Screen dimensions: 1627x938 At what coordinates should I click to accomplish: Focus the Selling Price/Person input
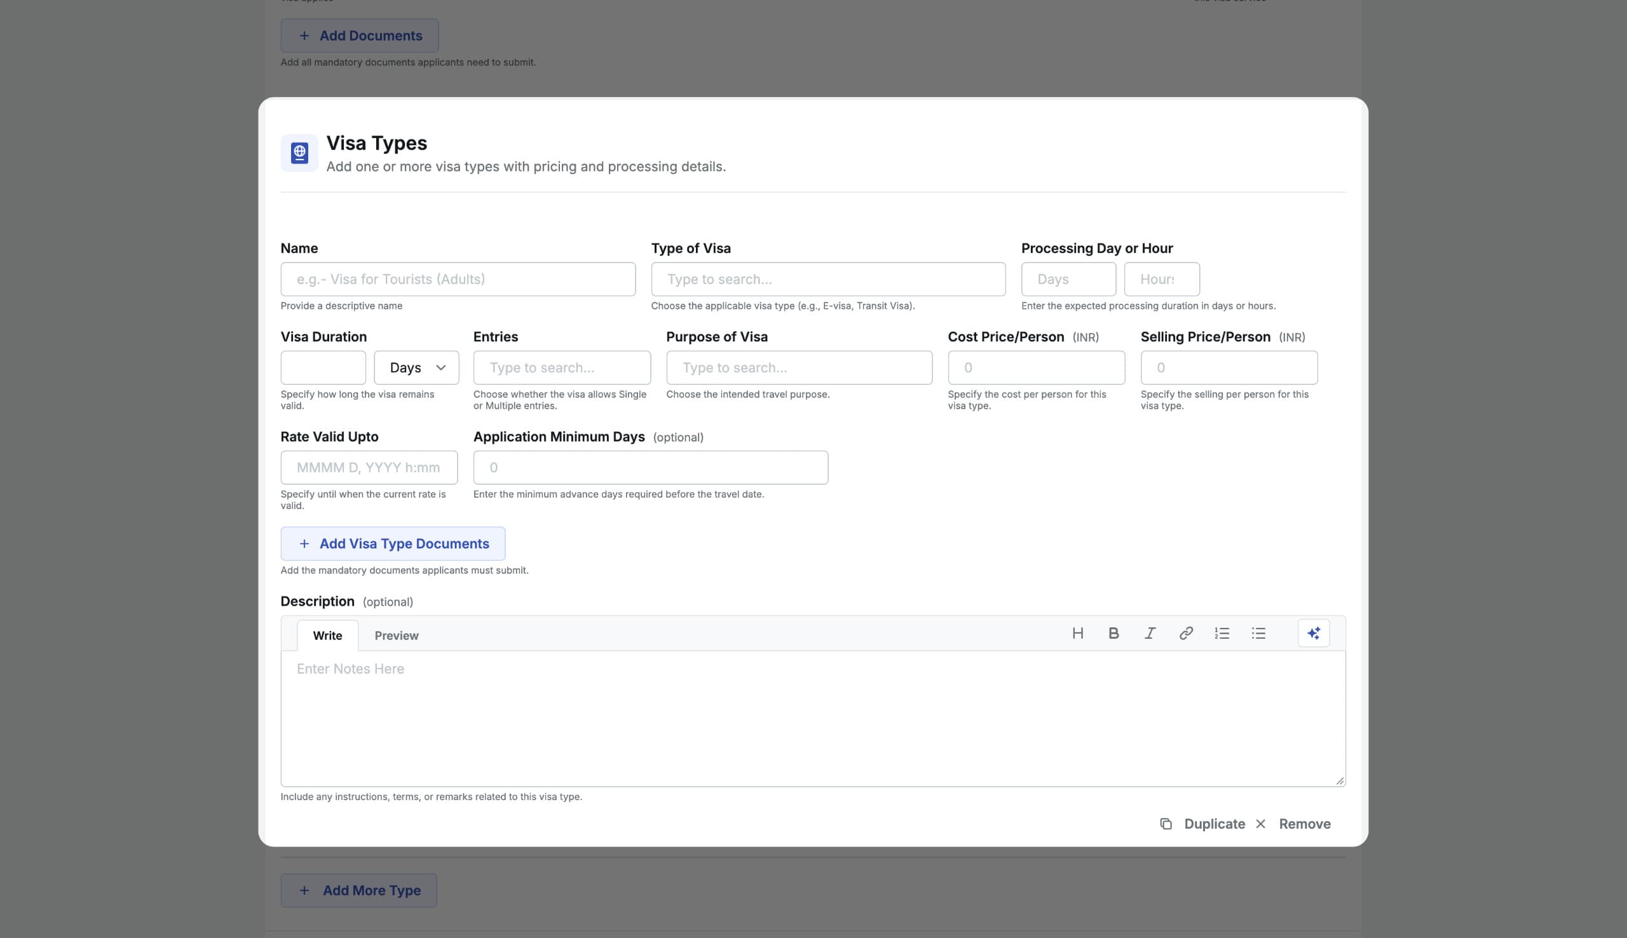click(x=1229, y=368)
